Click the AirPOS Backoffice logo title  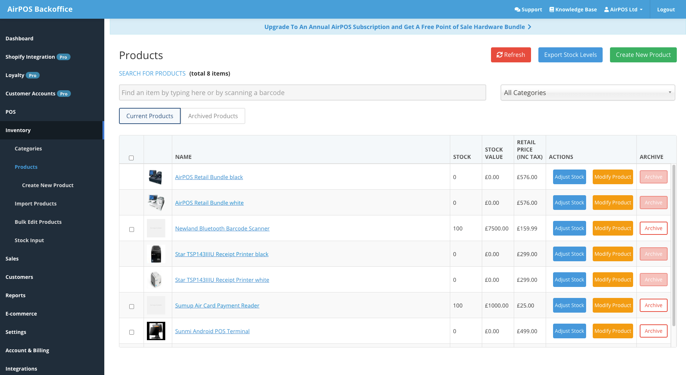click(x=40, y=9)
